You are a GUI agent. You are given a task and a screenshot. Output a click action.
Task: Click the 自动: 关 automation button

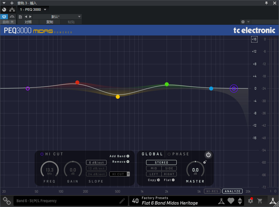pyautogui.click(x=8, y=22)
